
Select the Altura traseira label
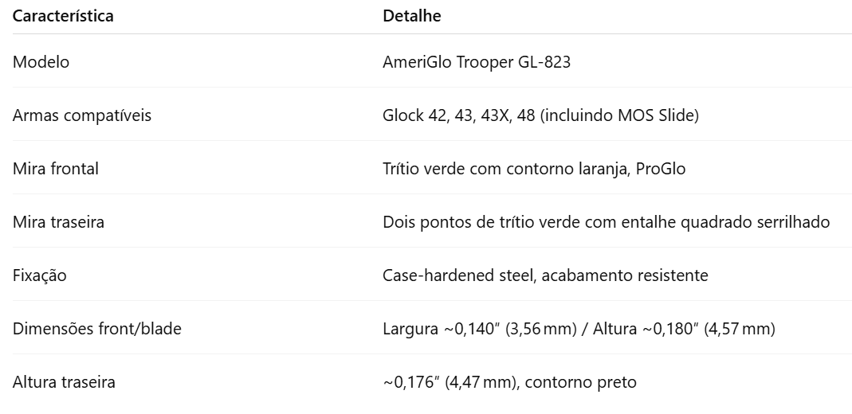[x=64, y=382]
